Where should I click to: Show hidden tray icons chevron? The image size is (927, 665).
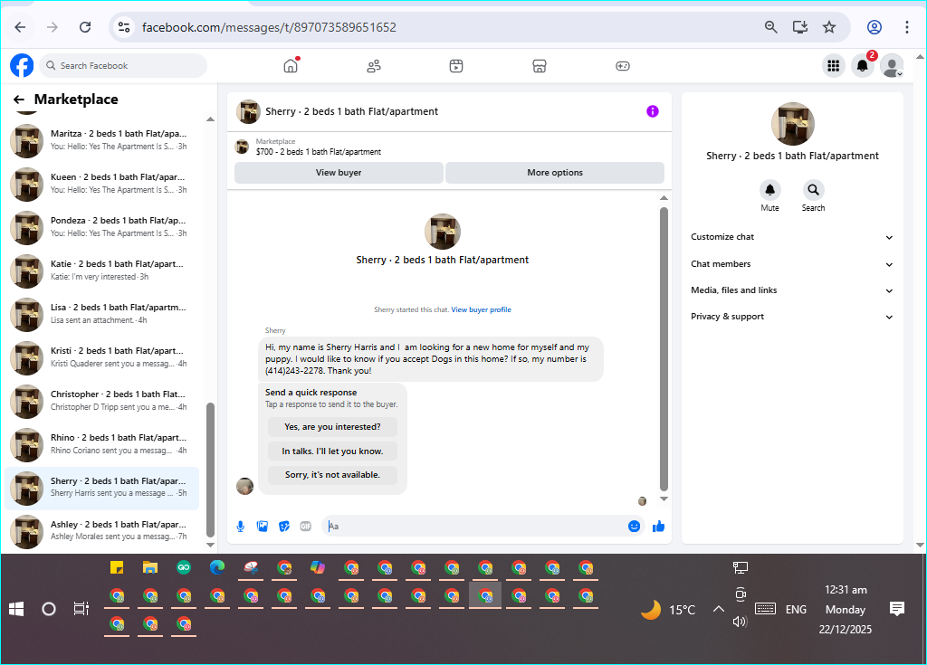click(718, 609)
